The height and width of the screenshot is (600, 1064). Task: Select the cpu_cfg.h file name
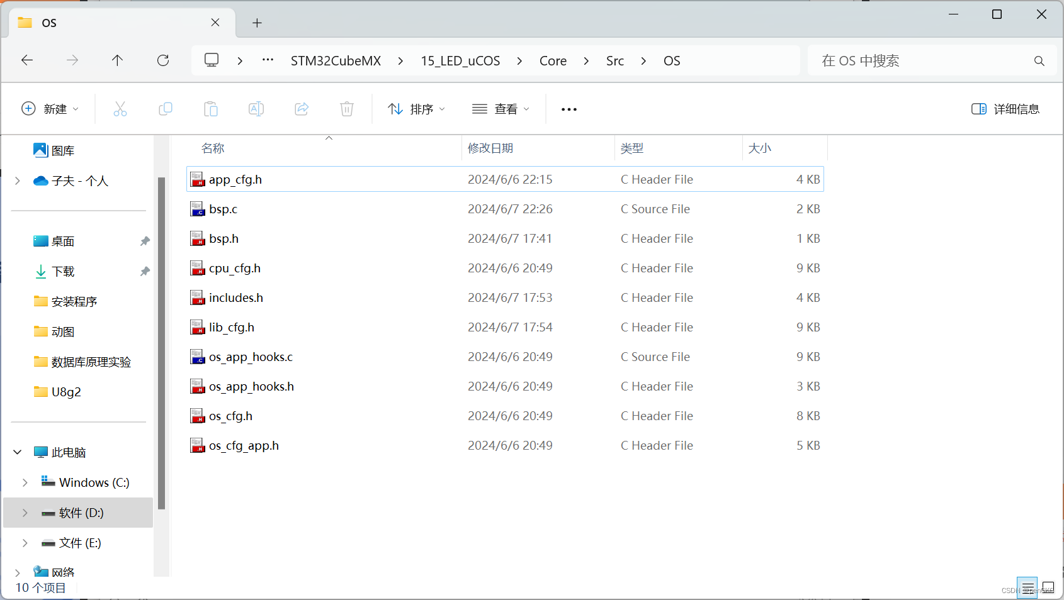pos(235,268)
